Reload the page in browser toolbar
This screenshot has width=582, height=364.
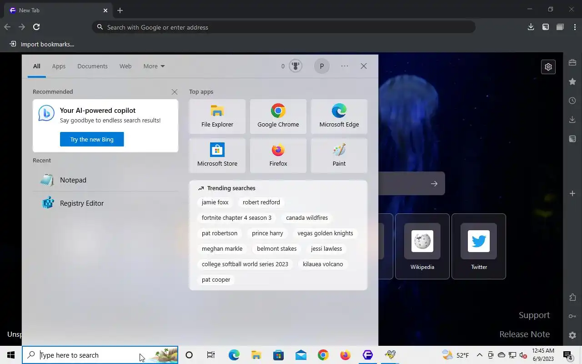[x=36, y=27]
